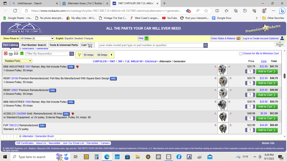Open the Related Parts dropdown
The width and height of the screenshot is (287, 161).
click(18, 61)
